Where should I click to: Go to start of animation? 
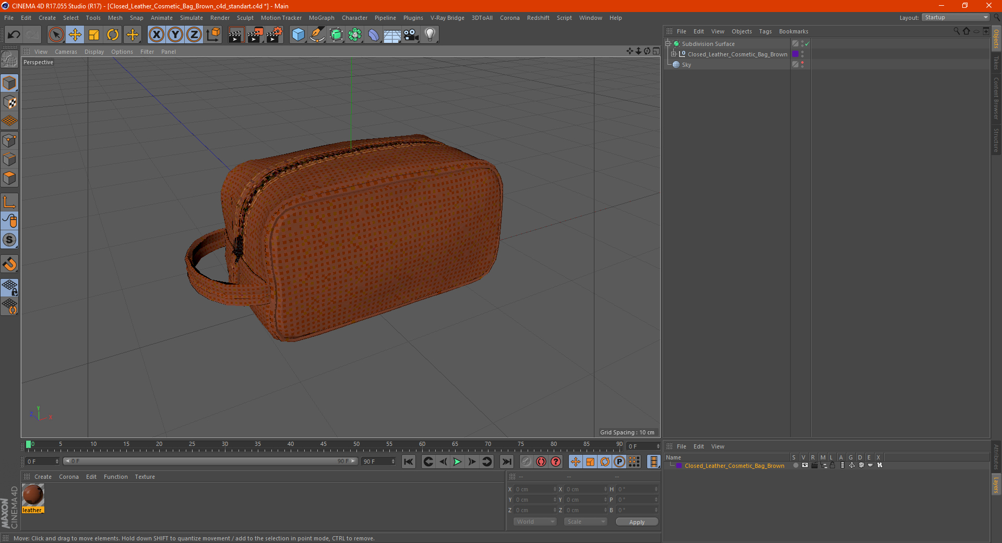[x=409, y=462]
